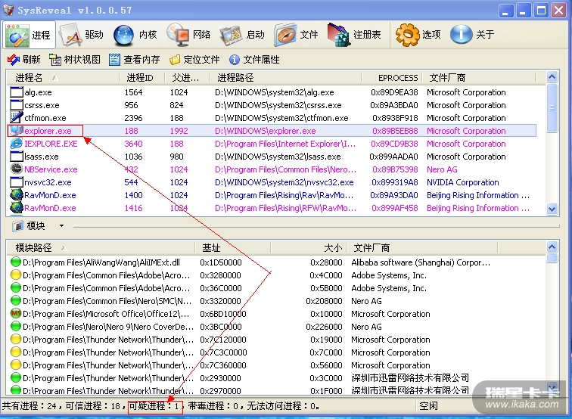Click process list scrollbar thumb
This screenshot has width=572, height=419.
tap(552, 108)
